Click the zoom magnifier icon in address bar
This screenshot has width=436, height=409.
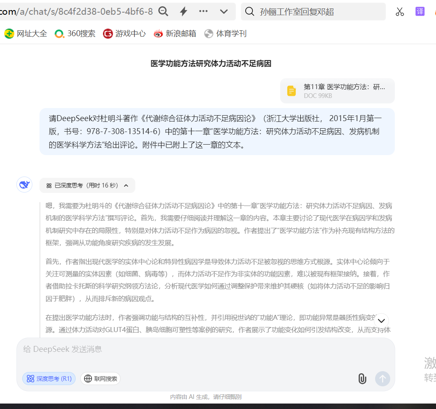pyautogui.click(x=163, y=11)
